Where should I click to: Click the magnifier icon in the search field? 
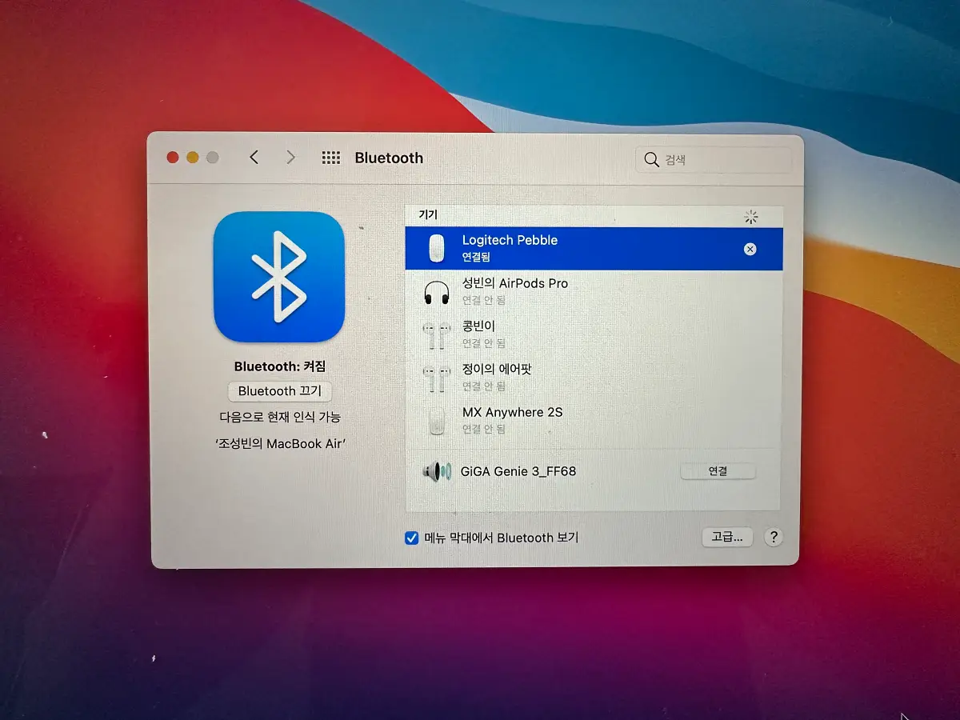coord(651,159)
